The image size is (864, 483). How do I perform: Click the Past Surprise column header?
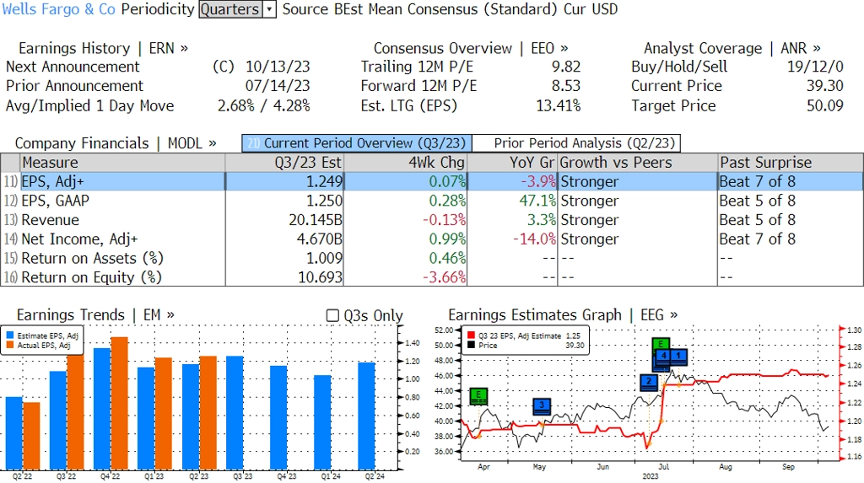coord(790,163)
